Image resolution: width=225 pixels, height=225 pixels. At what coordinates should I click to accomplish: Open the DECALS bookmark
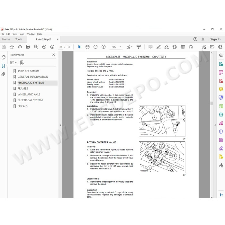click(22, 106)
